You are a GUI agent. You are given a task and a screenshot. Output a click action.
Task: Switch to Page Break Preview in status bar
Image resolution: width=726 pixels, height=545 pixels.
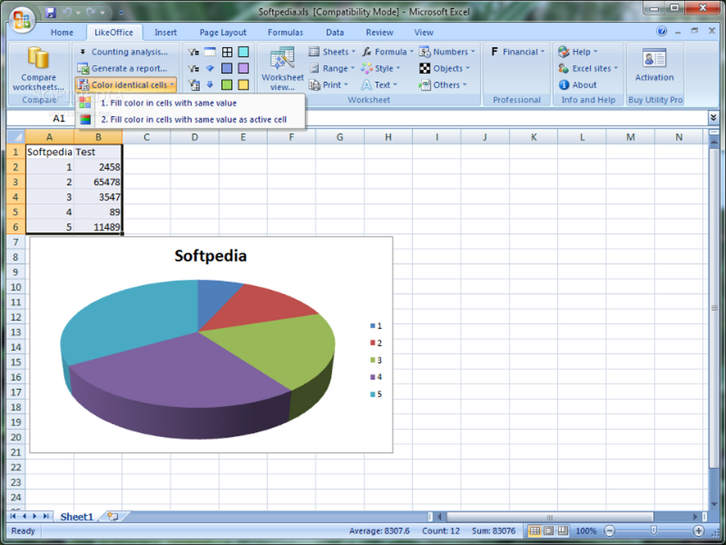[x=563, y=531]
